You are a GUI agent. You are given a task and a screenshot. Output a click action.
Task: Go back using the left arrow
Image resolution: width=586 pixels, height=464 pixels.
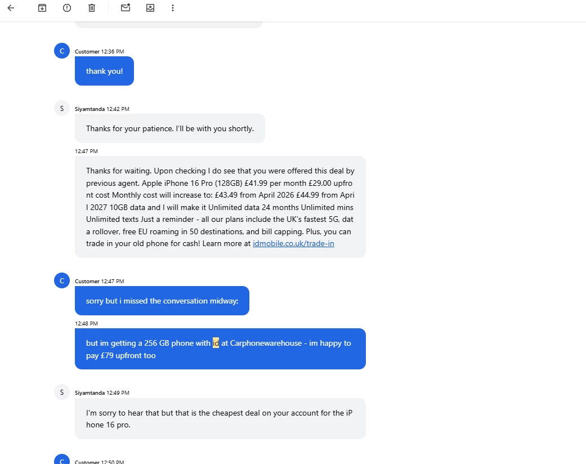click(11, 8)
